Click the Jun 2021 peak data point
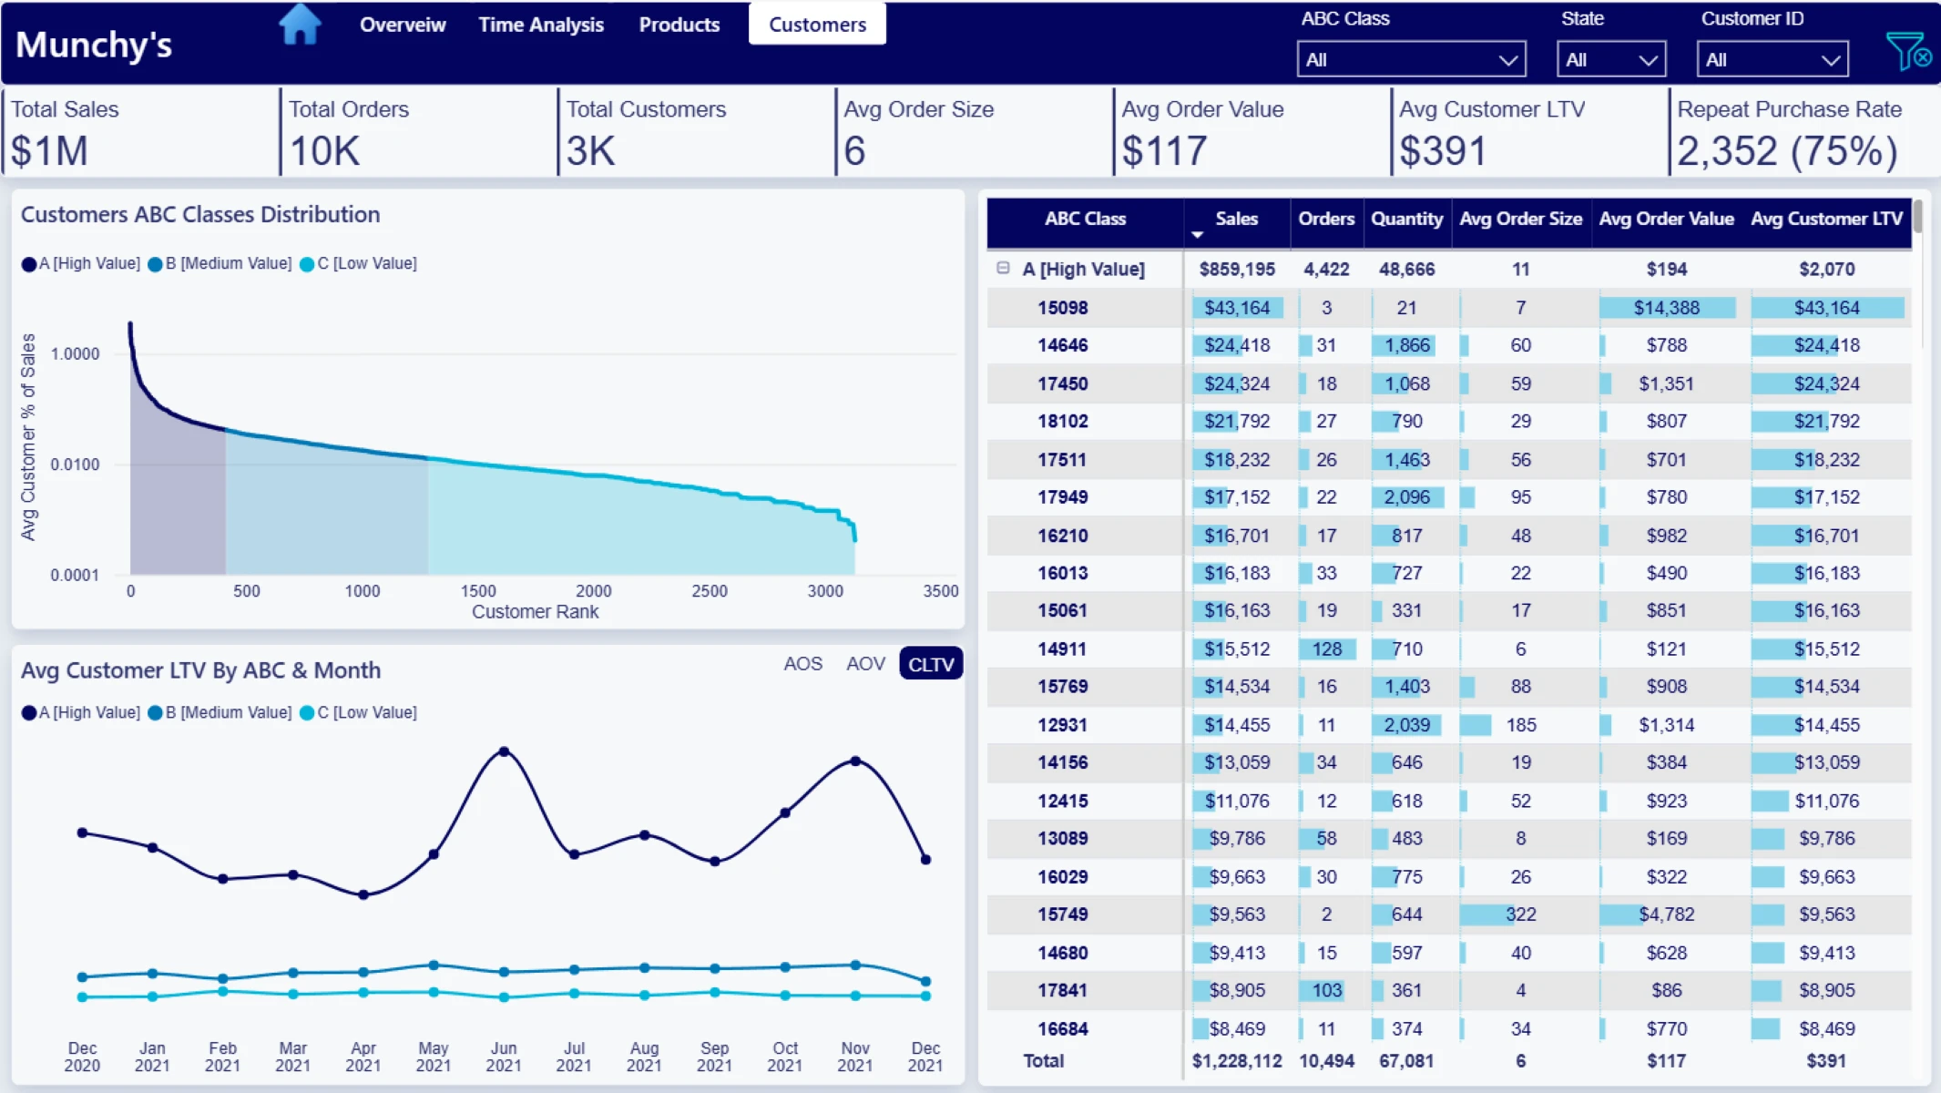 pyautogui.click(x=504, y=752)
